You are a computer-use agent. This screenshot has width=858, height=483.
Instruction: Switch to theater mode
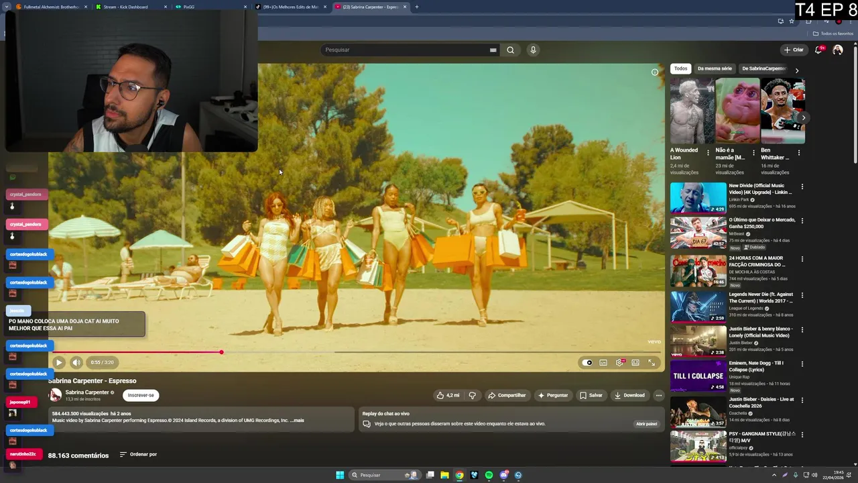tap(635, 363)
